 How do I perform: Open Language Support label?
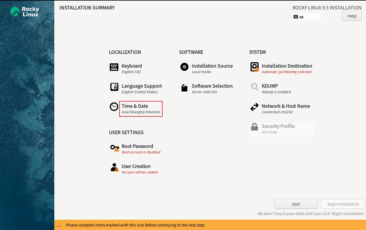(142, 86)
